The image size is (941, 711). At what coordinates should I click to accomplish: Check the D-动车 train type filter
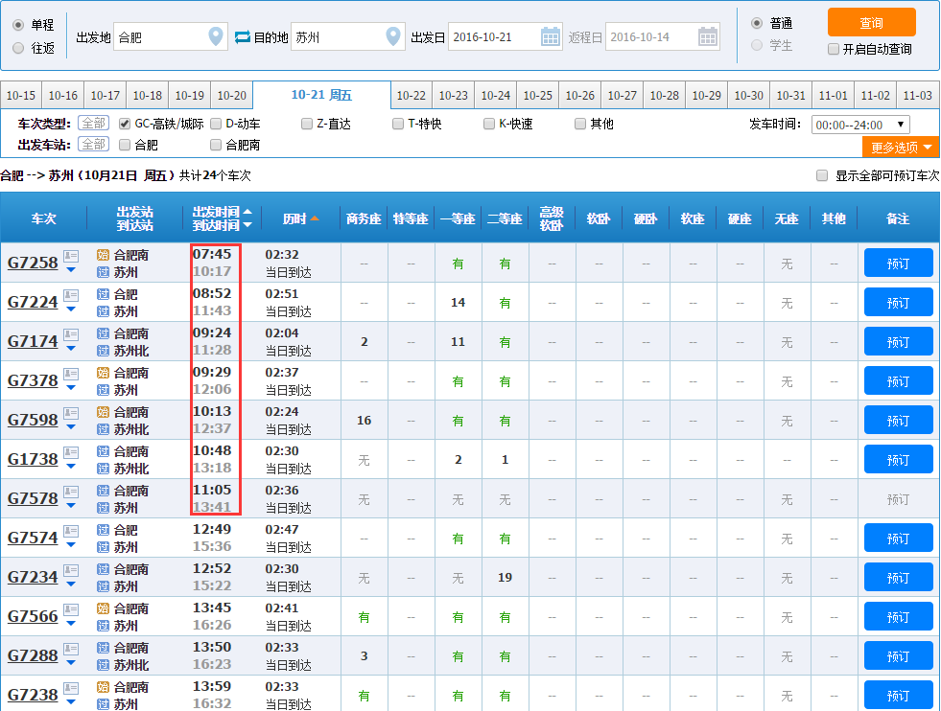pos(216,125)
